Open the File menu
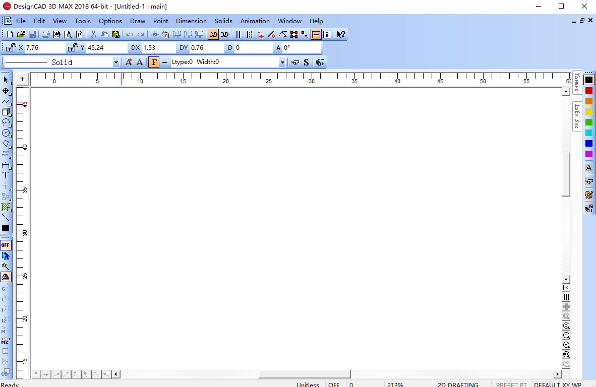 pos(21,21)
